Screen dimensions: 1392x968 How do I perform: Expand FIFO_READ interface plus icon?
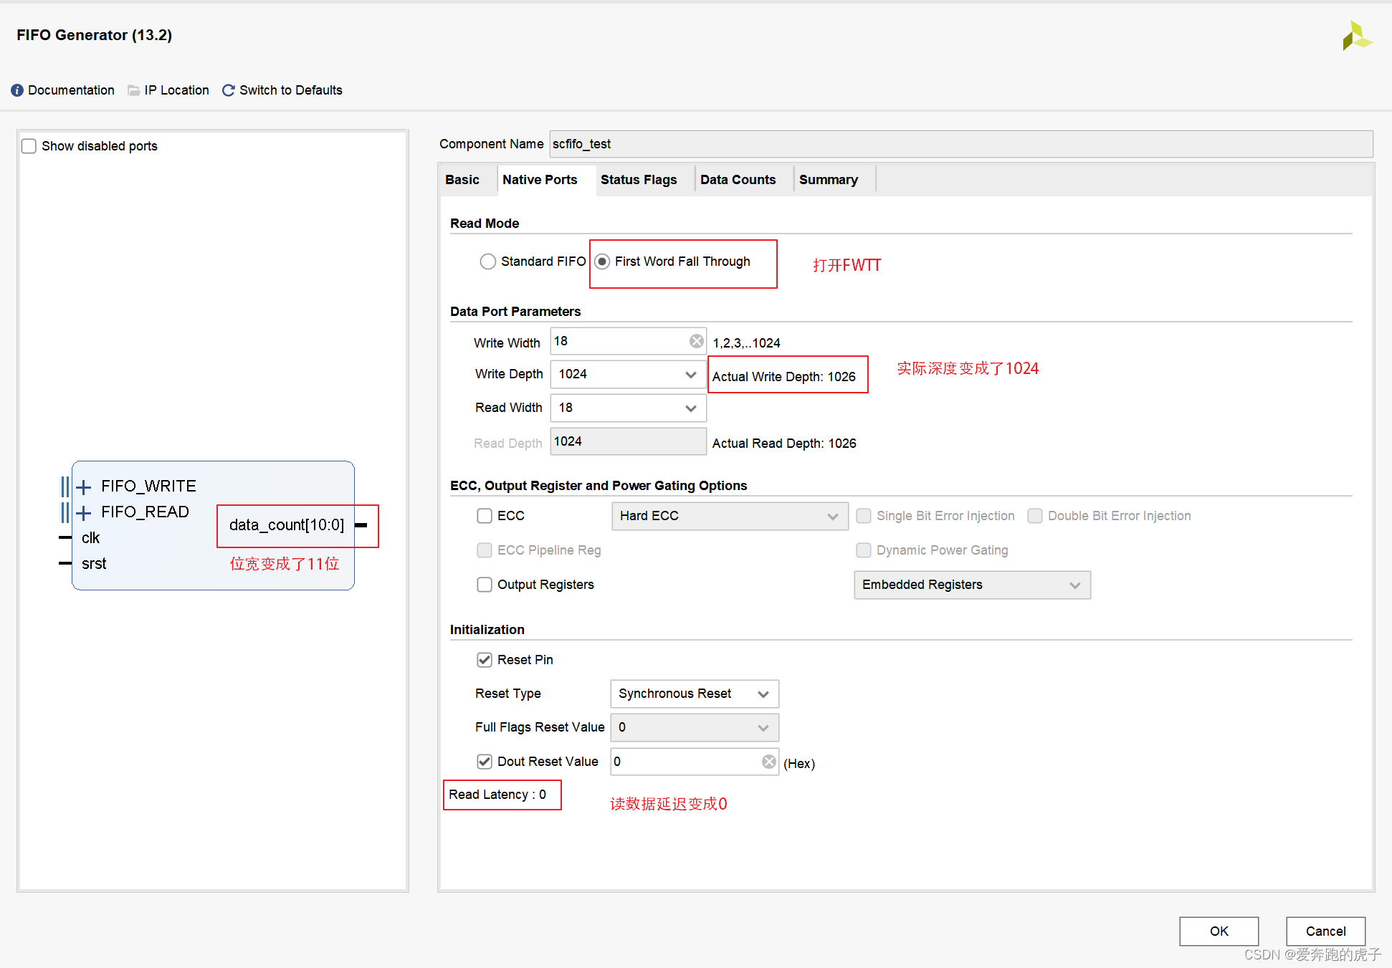[x=84, y=513]
